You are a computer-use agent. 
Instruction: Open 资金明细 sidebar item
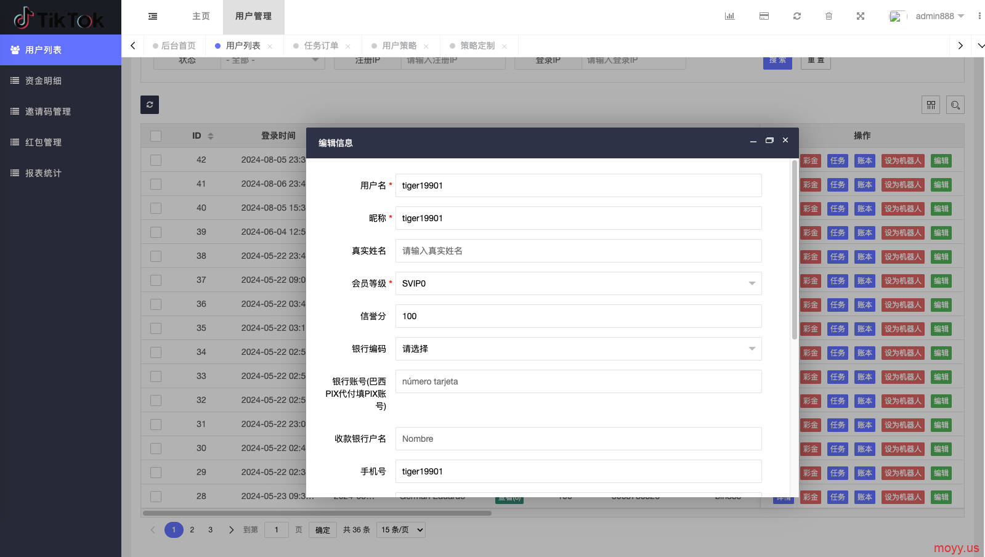60,81
